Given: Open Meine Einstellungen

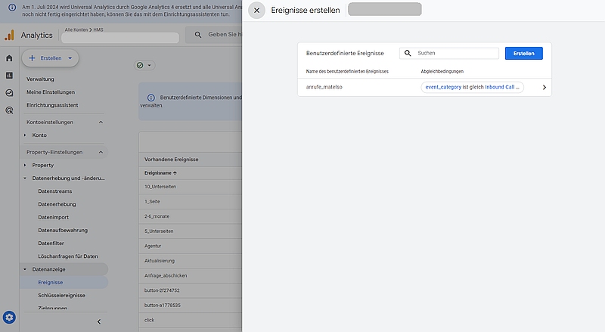Looking at the screenshot, I should tap(51, 92).
